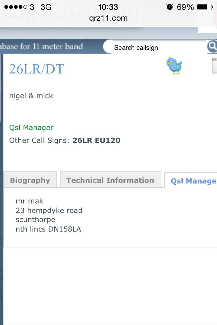Click the 26LR/DT callsign heading
This screenshot has width=217, height=325.
click(37, 69)
